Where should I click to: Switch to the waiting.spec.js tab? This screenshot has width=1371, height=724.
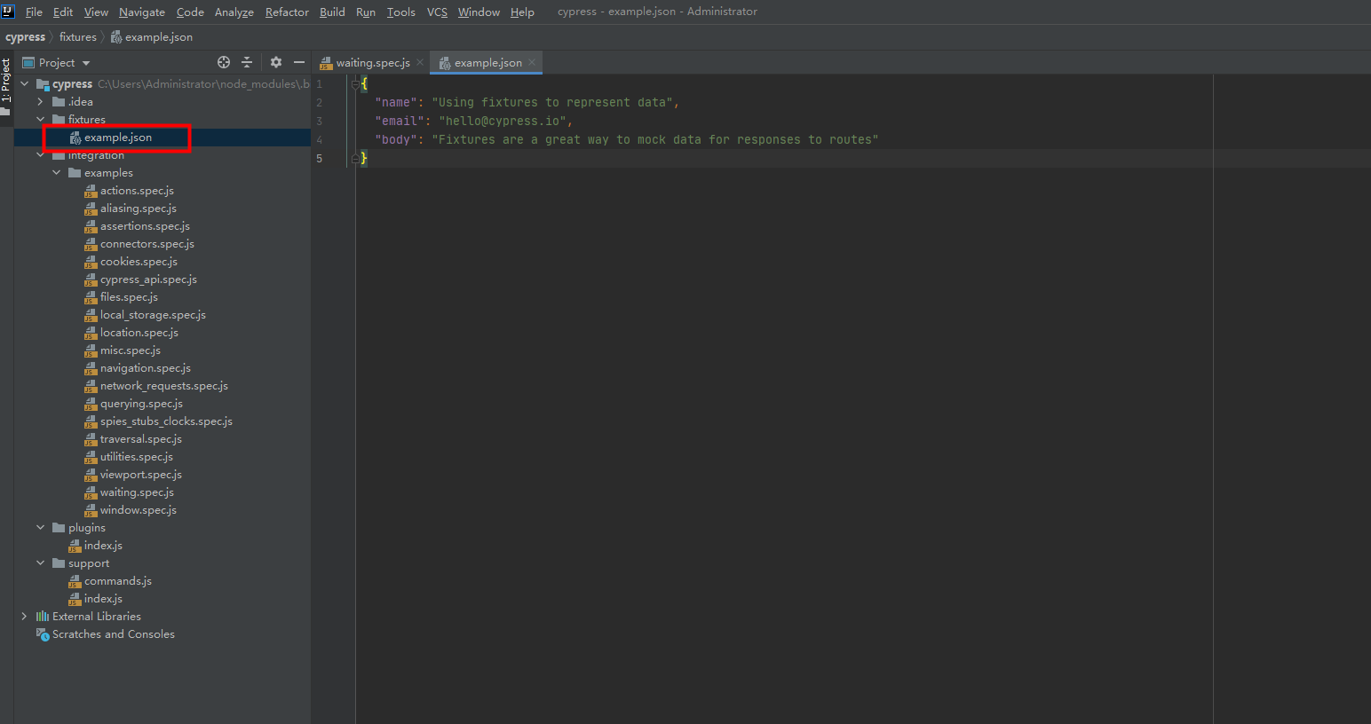[372, 63]
